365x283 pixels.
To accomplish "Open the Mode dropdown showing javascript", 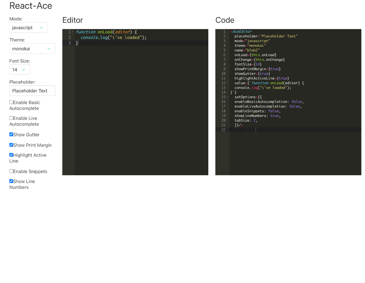I will [28, 27].
